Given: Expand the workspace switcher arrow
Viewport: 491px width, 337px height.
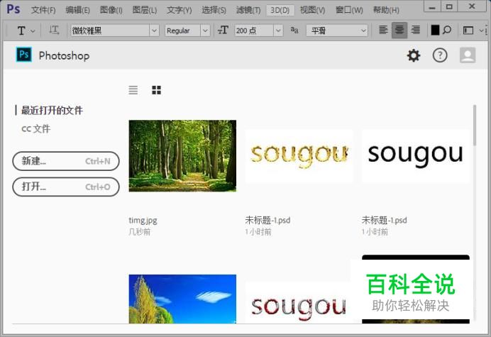Looking at the screenshot, I should click(481, 31).
